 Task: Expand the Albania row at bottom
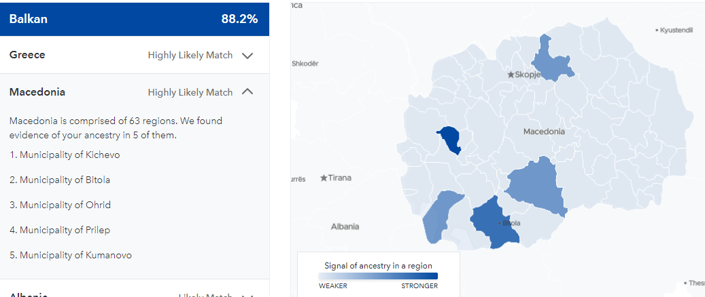point(135,291)
